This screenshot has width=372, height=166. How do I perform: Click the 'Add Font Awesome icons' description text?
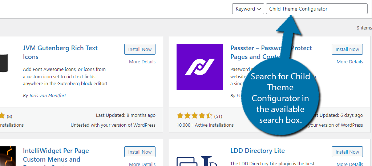pos(65,76)
